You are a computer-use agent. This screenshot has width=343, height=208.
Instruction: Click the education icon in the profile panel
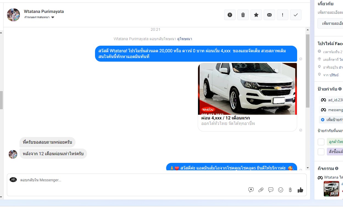319,59
